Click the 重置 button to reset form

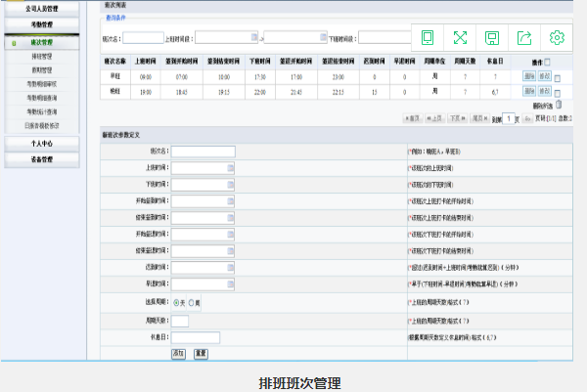coord(201,353)
